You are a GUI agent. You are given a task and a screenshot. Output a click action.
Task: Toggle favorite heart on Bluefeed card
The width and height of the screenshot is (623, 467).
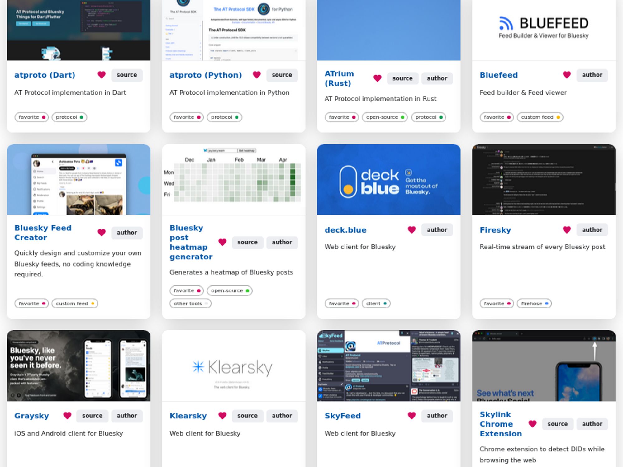[x=567, y=75]
